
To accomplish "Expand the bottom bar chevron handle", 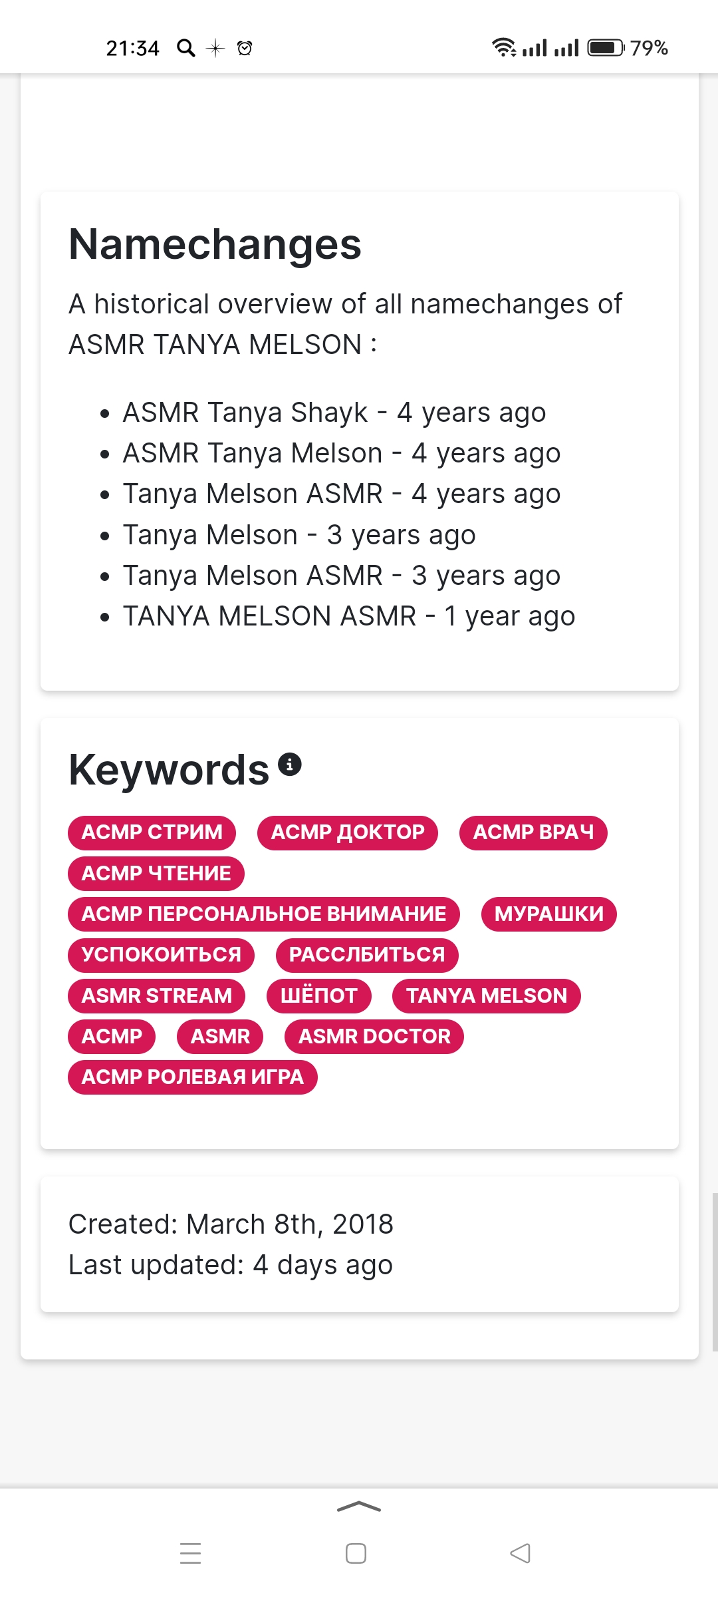I will (x=359, y=1507).
